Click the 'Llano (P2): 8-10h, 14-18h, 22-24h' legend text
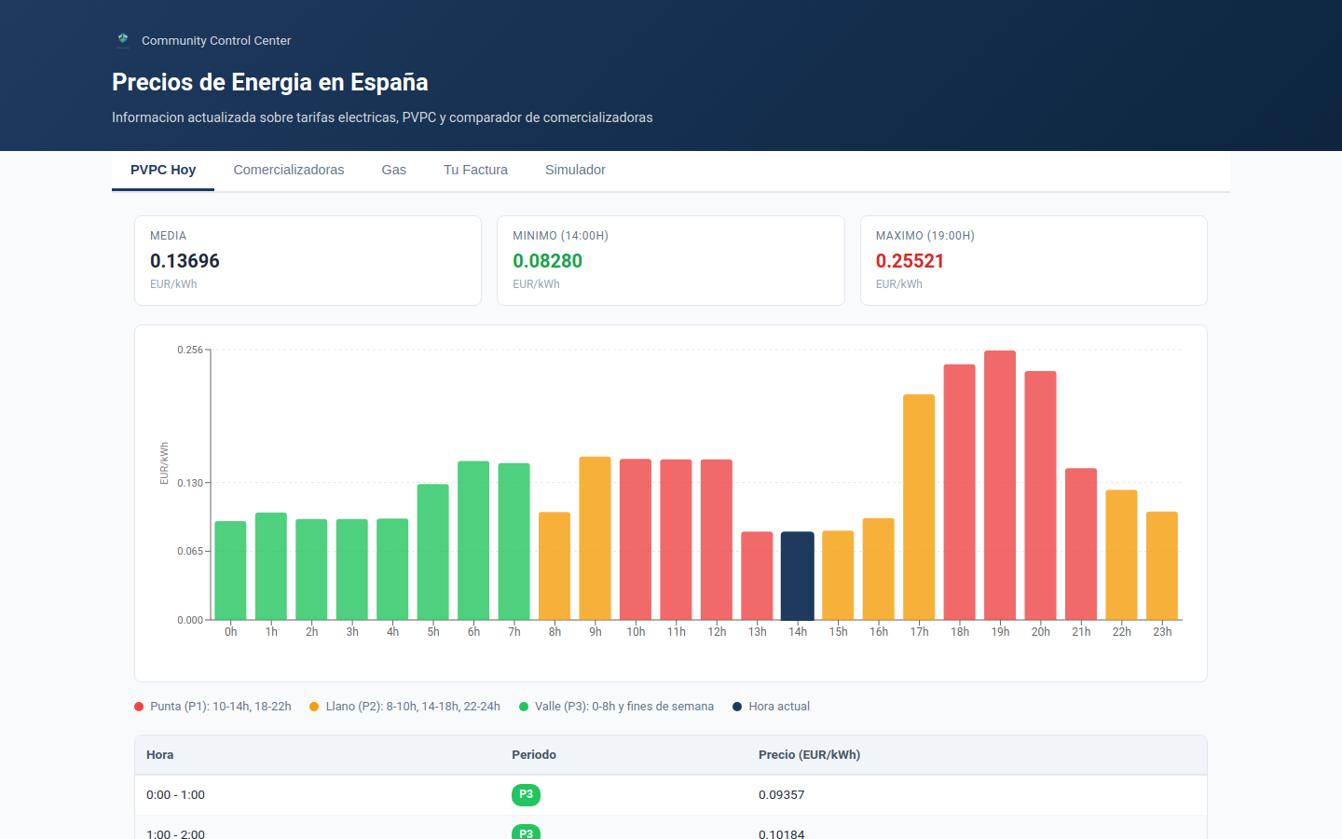 [413, 707]
